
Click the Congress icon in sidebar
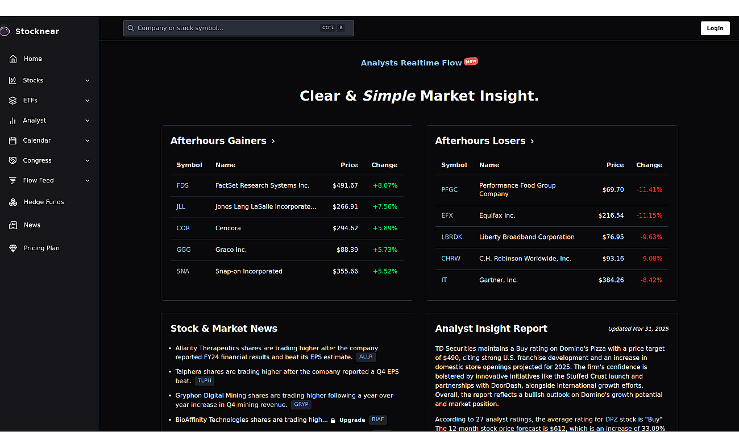point(13,160)
